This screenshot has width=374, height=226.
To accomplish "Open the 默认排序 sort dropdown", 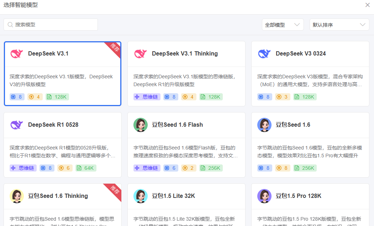I will coord(339,25).
